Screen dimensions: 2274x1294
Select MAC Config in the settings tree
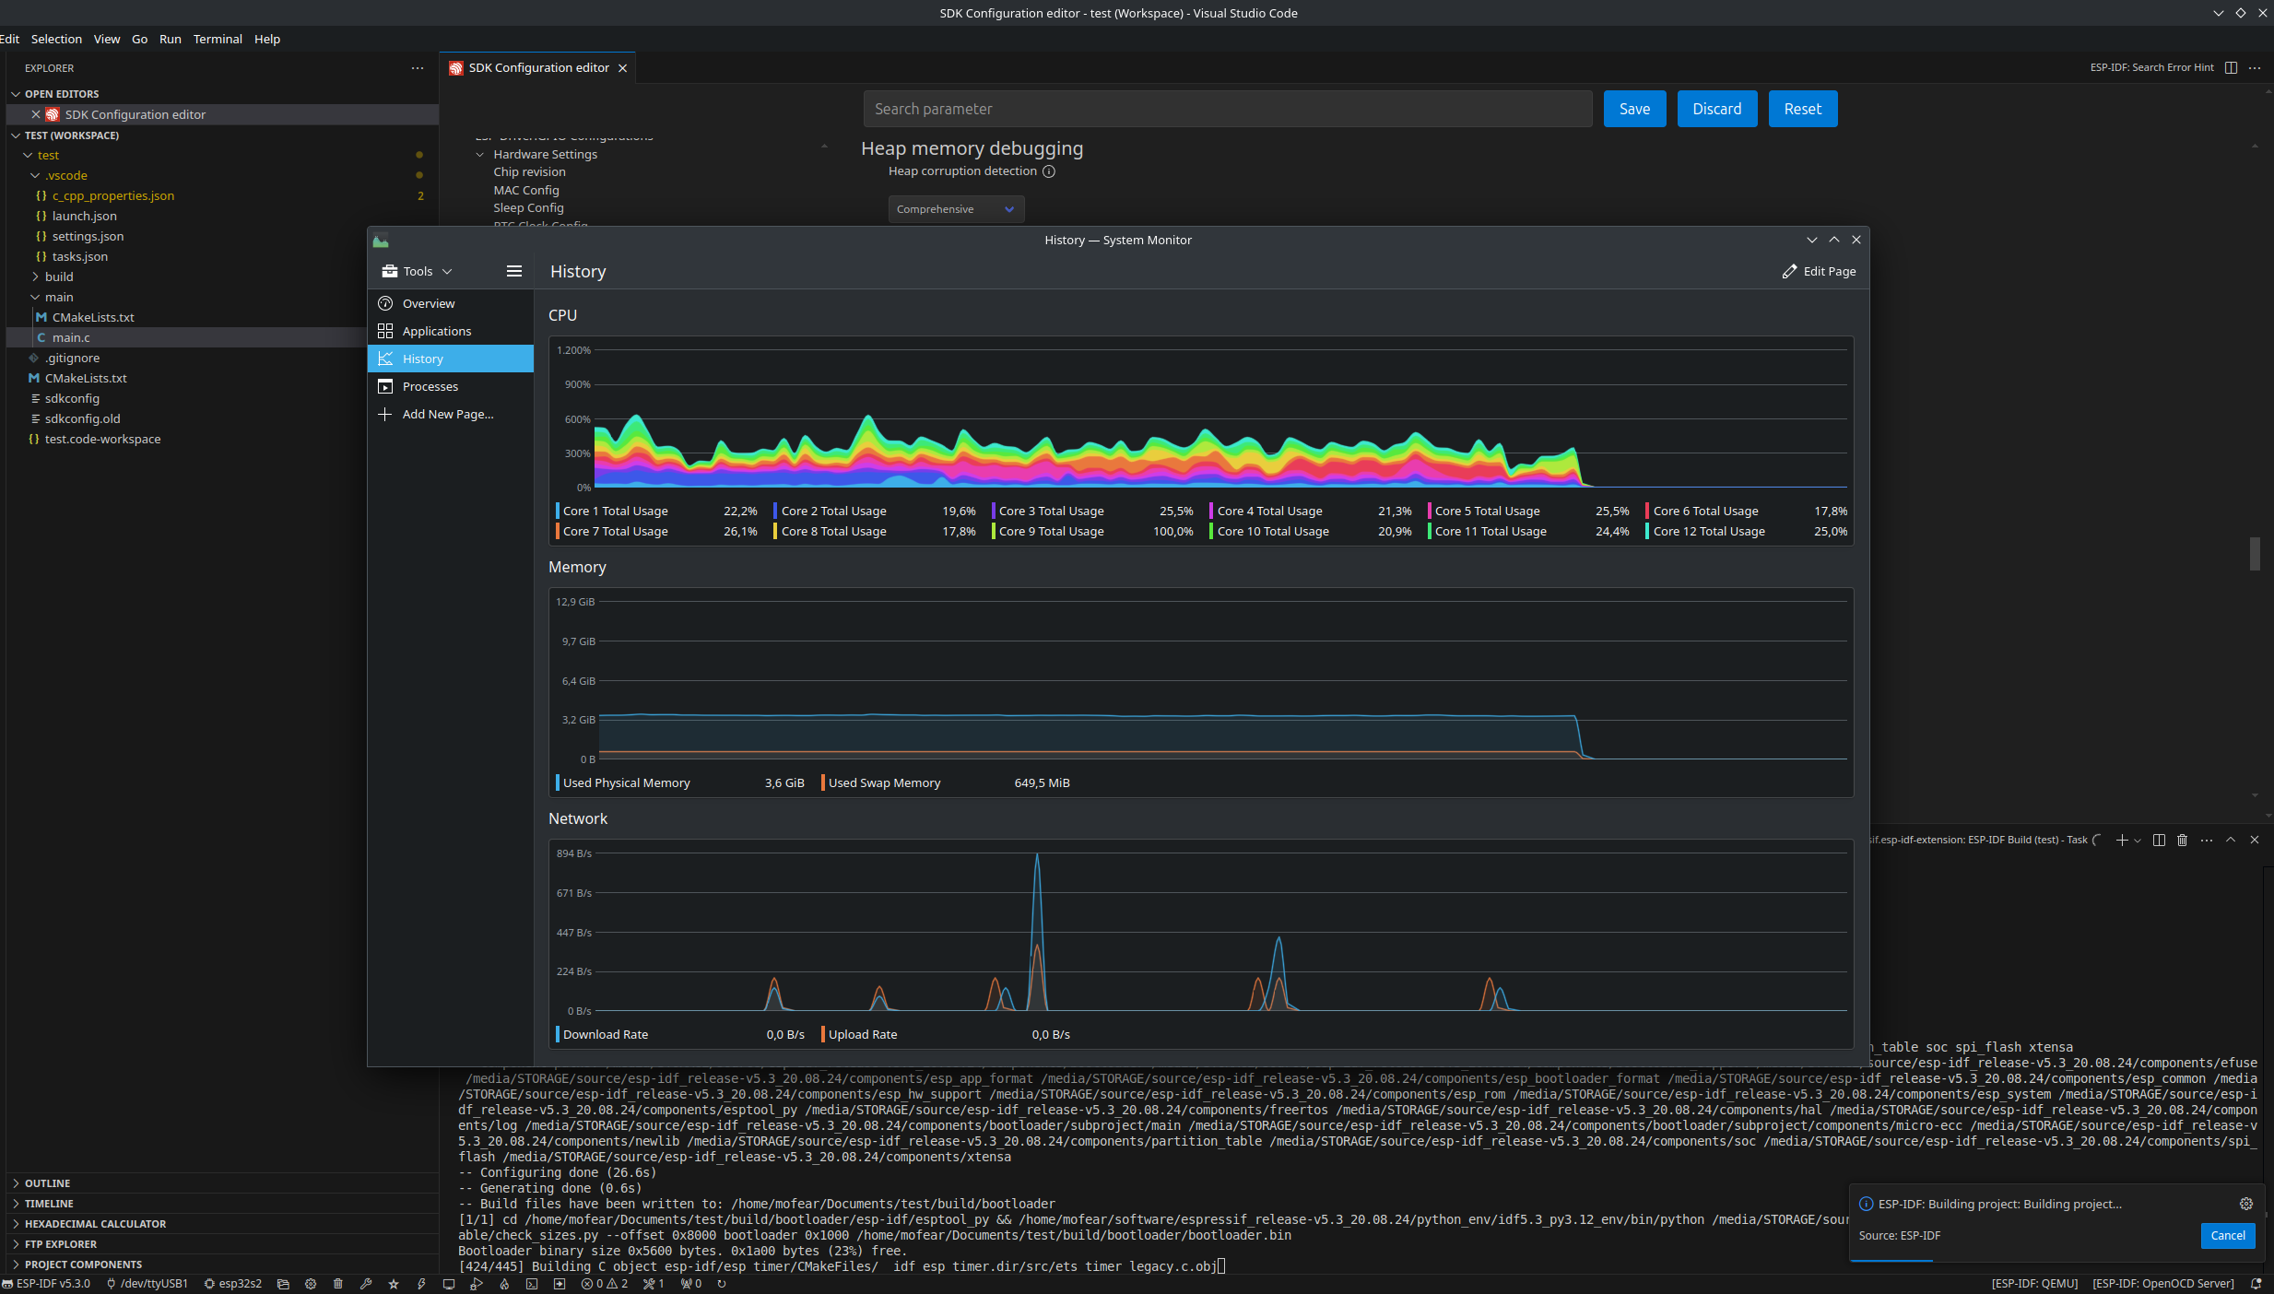pos(525,190)
